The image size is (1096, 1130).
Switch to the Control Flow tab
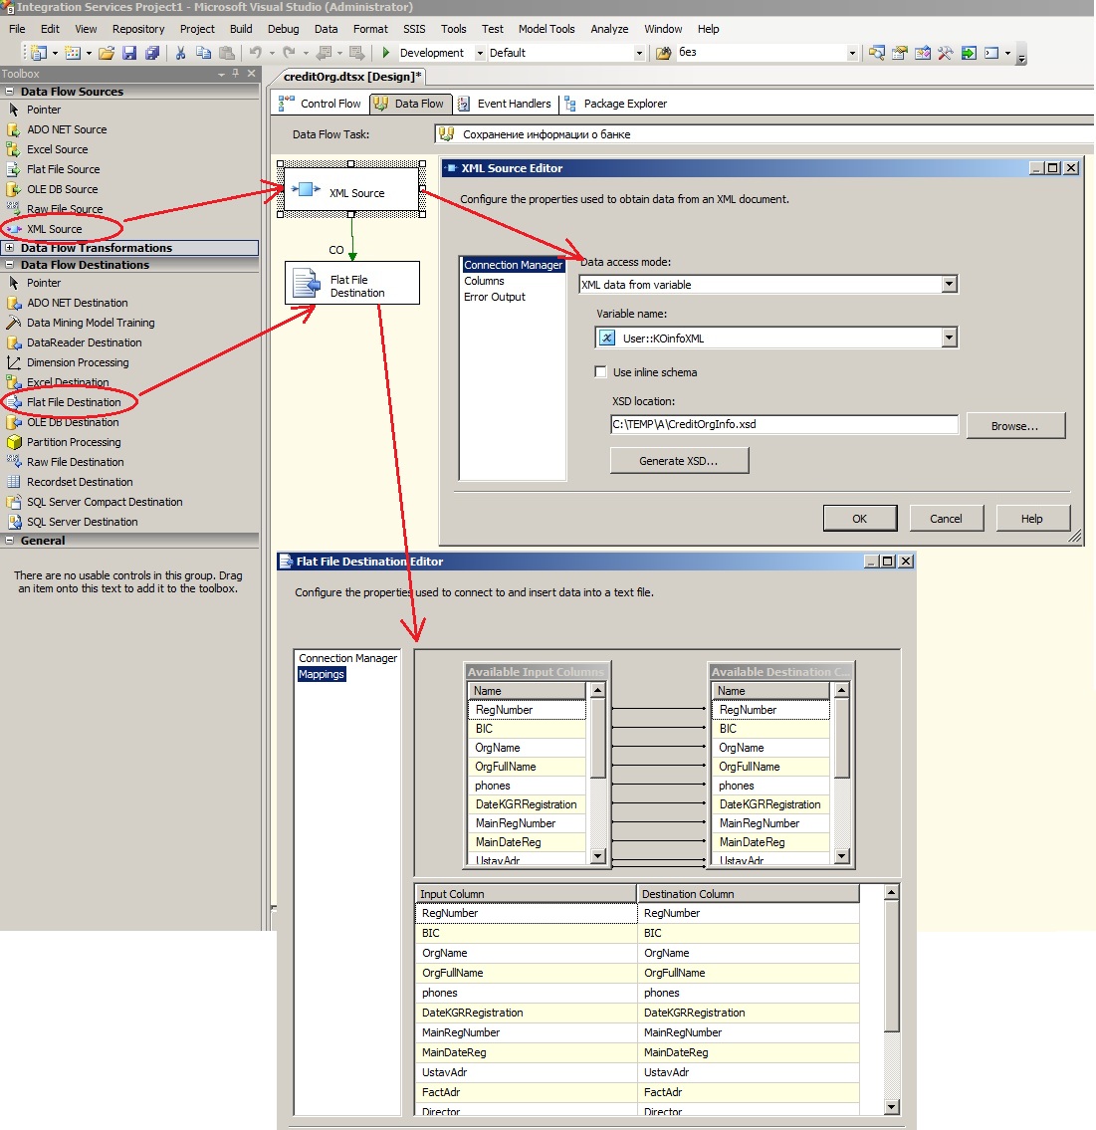(321, 104)
